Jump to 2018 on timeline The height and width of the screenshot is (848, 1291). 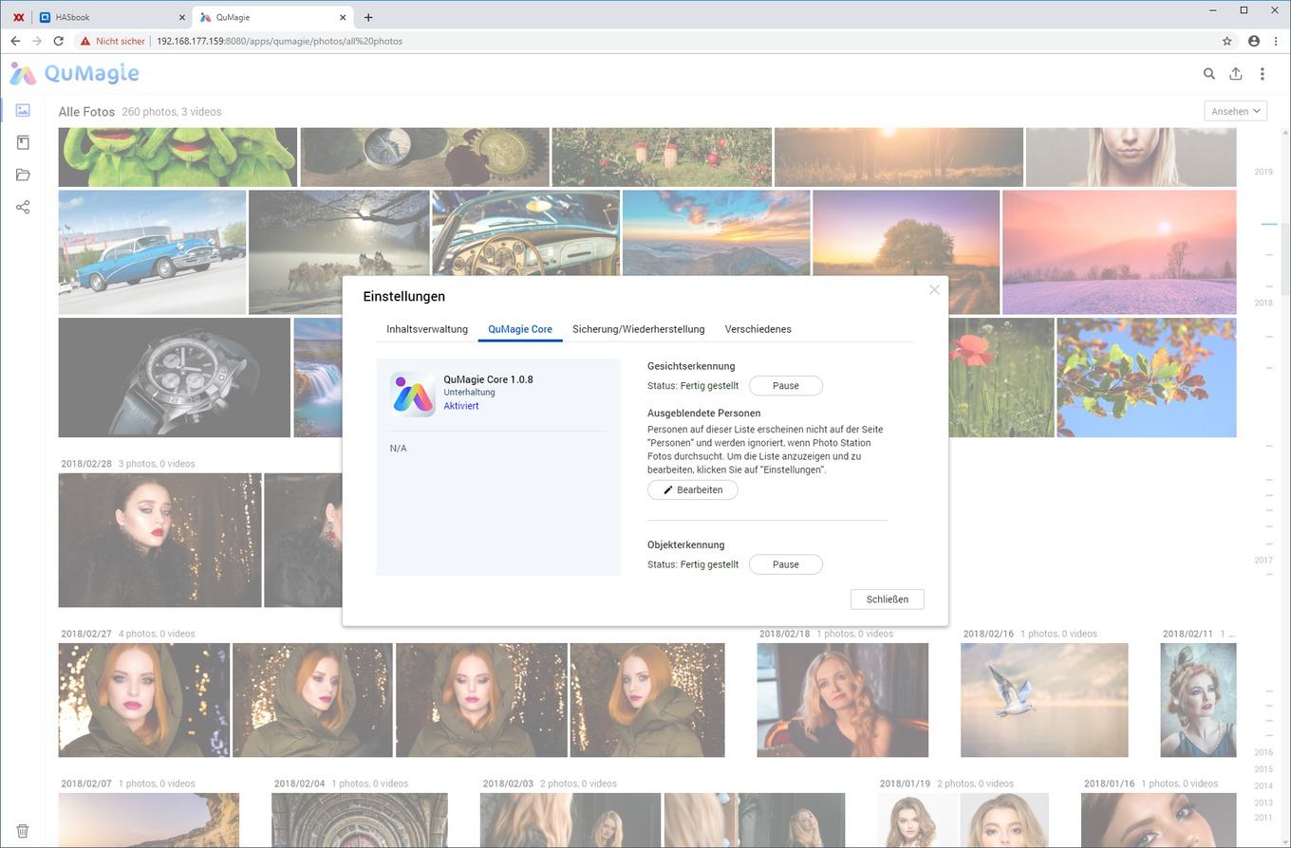pyautogui.click(x=1263, y=303)
